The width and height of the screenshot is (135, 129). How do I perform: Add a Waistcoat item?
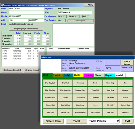click(x=80, y=105)
